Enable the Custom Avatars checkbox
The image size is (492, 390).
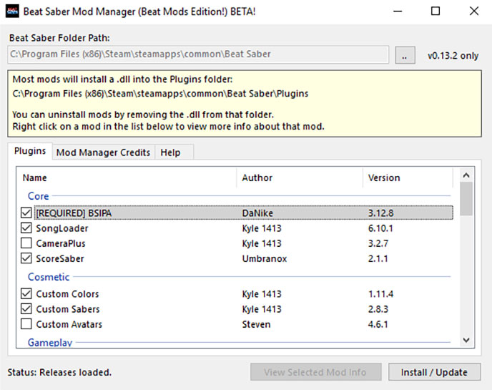26,323
